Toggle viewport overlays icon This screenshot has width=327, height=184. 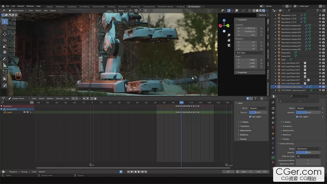(237, 10)
